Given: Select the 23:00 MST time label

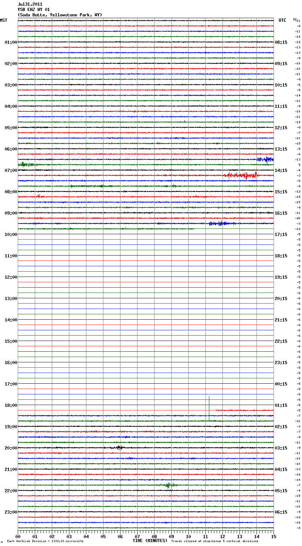Looking at the screenshot, I should click(11, 512).
